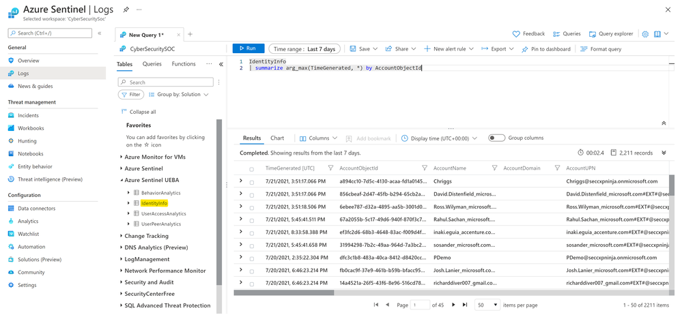
Task: Pin the Azure Sentinel Logs blade
Action: tap(126, 9)
